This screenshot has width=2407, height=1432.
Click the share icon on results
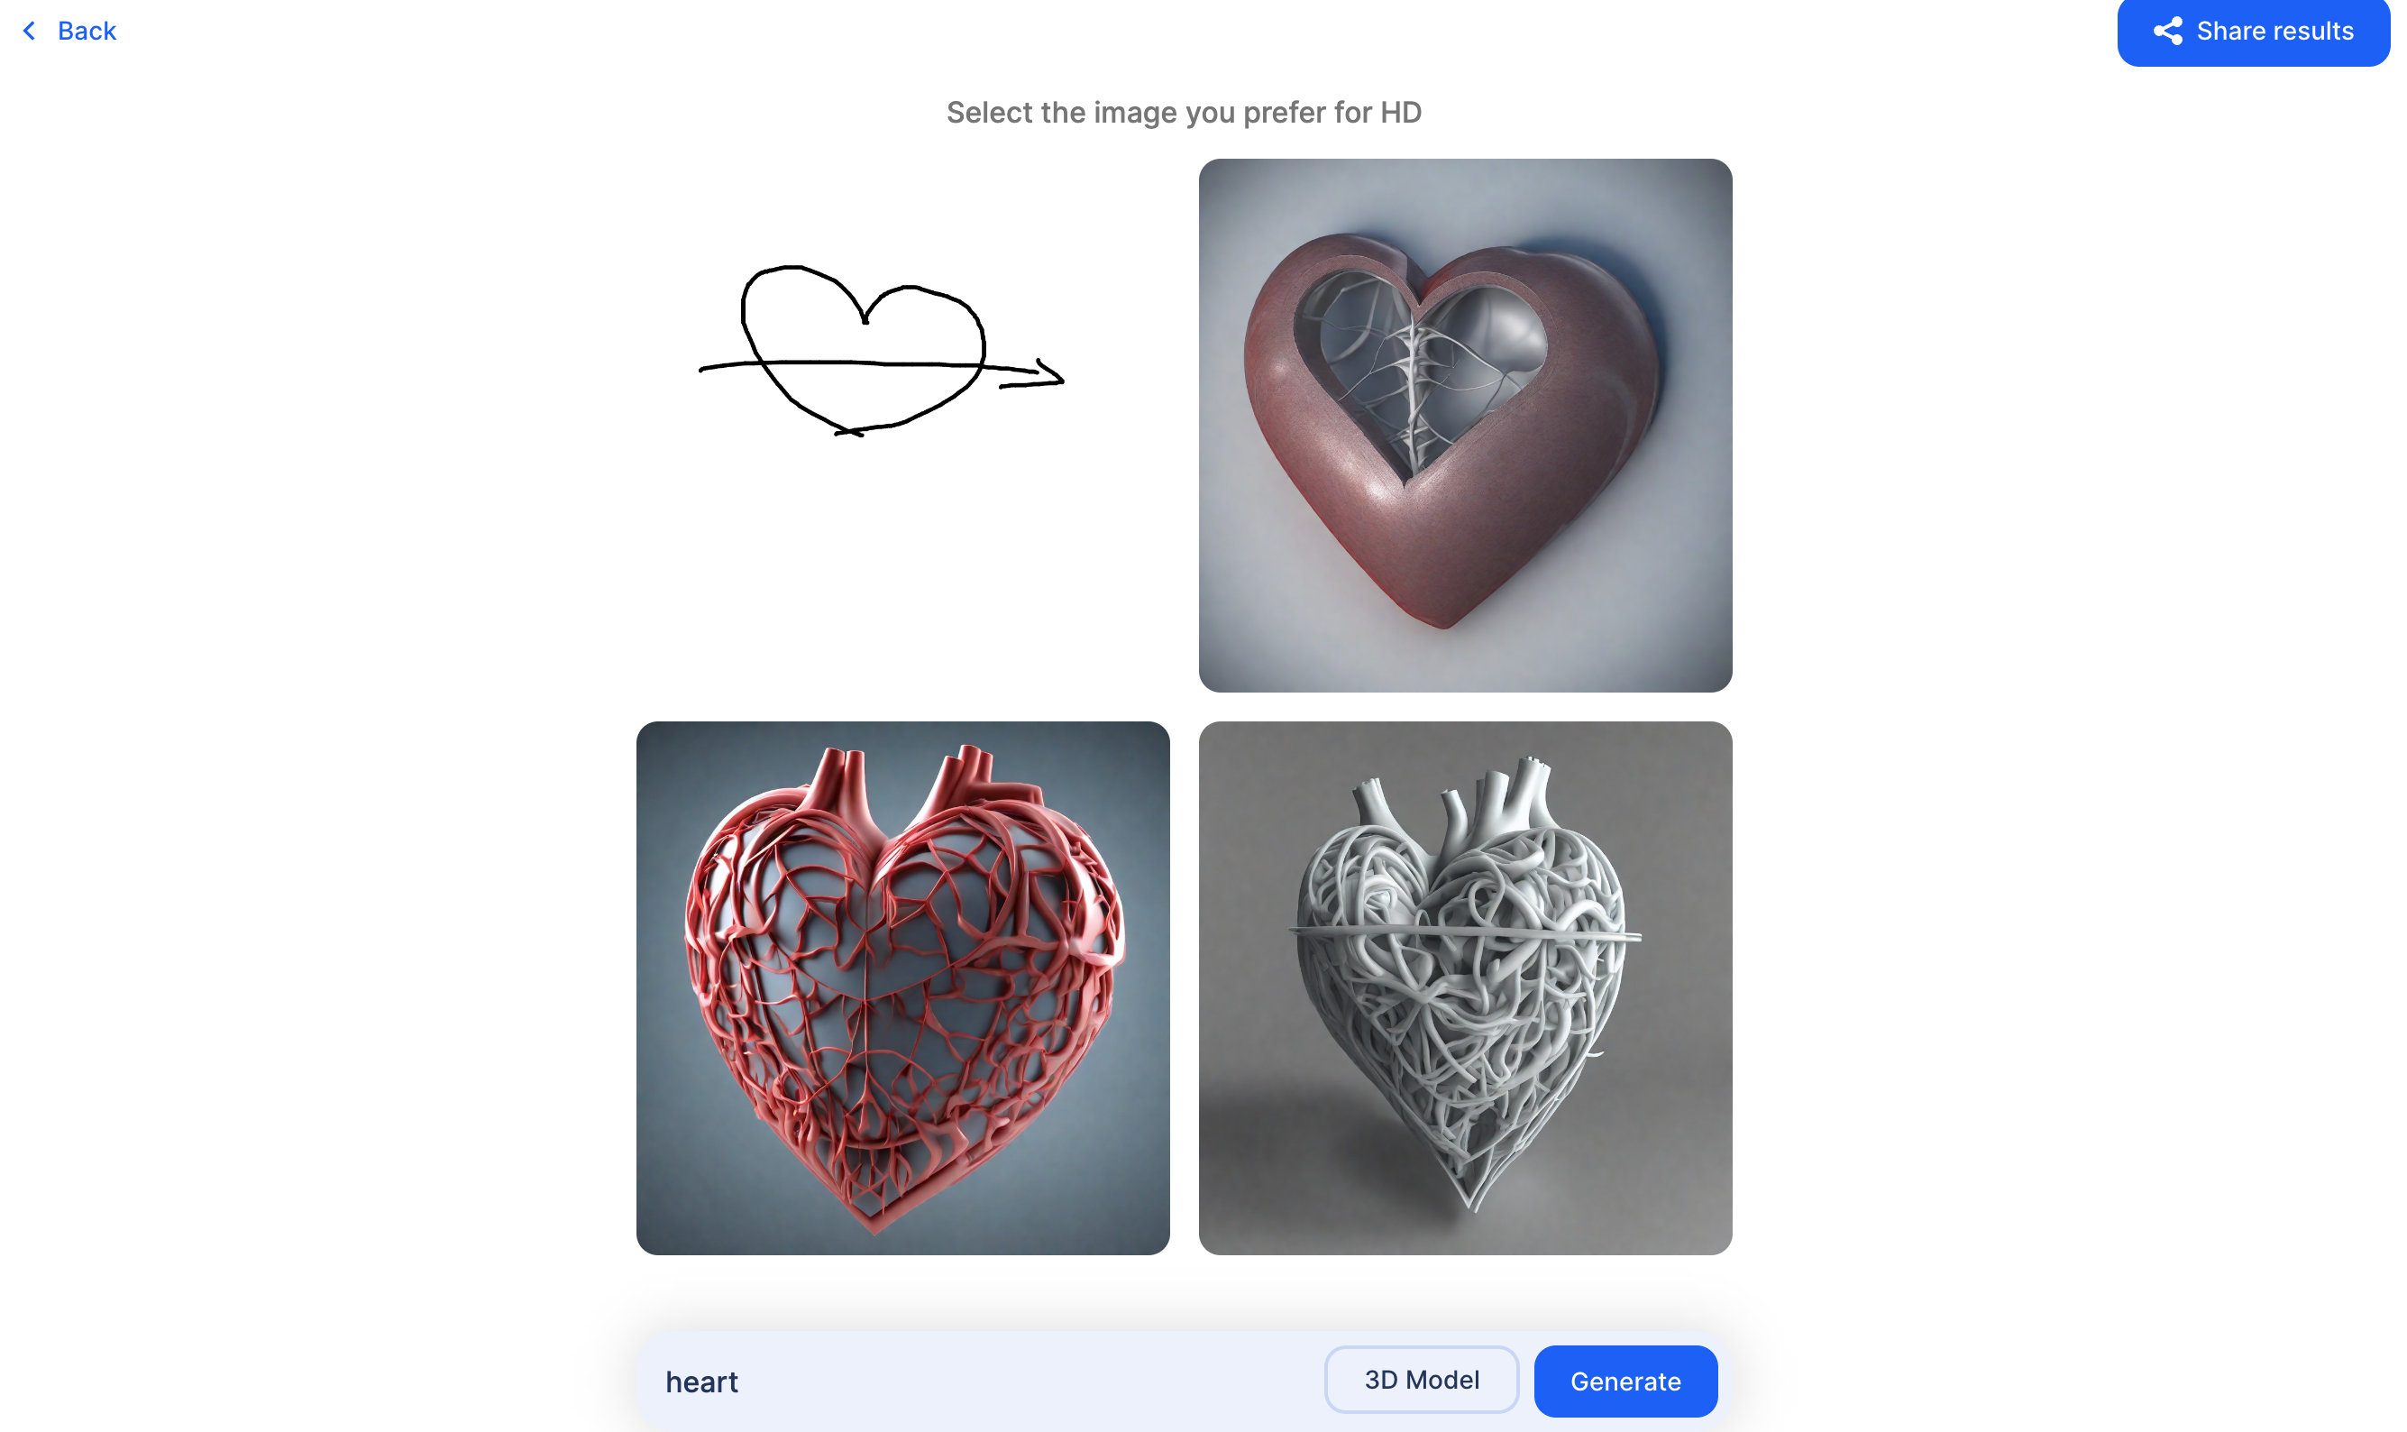(2164, 31)
